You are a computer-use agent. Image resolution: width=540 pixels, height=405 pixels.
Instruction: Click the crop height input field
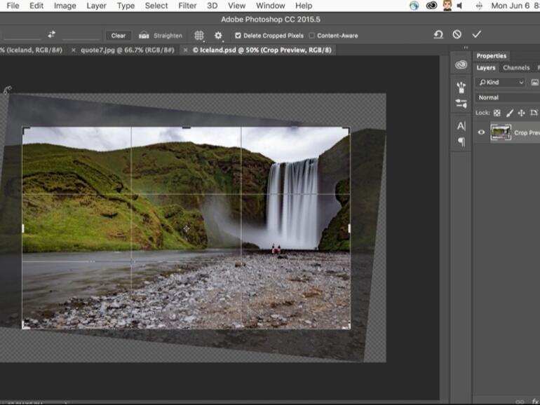81,35
